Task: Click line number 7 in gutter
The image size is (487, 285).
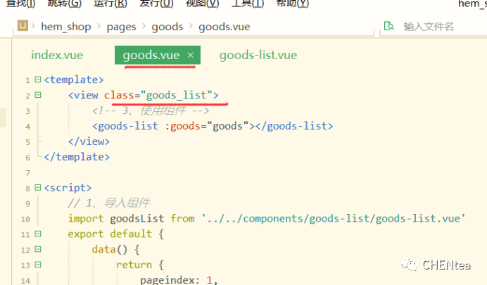Action: pyautogui.click(x=28, y=173)
